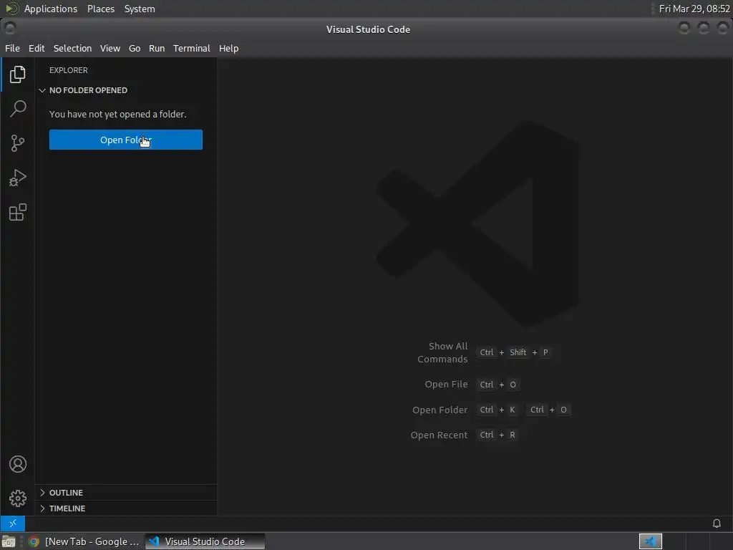Click the Chrome icon in taskbar
The height and width of the screenshot is (550, 733).
coord(34,541)
